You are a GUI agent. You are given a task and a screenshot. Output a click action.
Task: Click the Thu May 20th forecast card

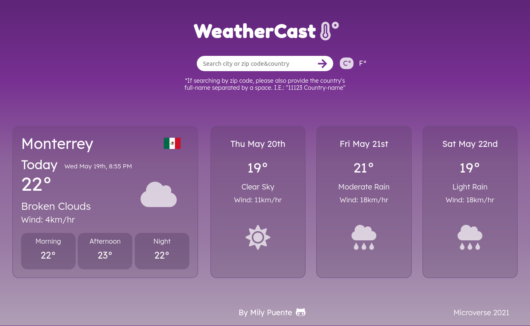(258, 201)
